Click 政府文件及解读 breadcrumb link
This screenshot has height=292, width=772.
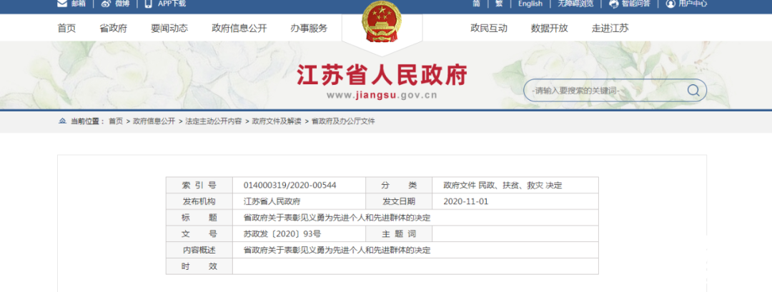pyautogui.click(x=277, y=121)
